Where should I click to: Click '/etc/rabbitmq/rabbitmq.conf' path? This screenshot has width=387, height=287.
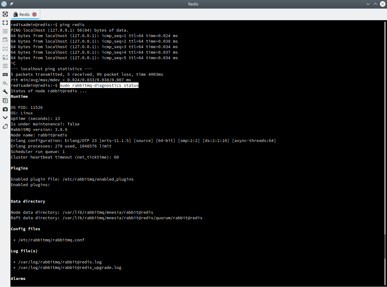(x=51, y=240)
